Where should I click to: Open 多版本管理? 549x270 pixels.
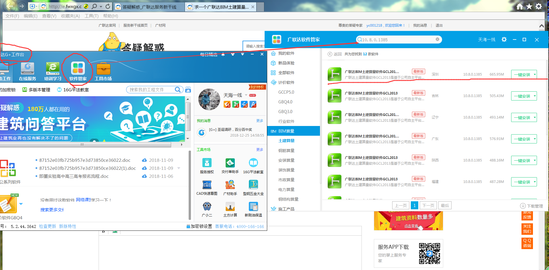coord(36,90)
